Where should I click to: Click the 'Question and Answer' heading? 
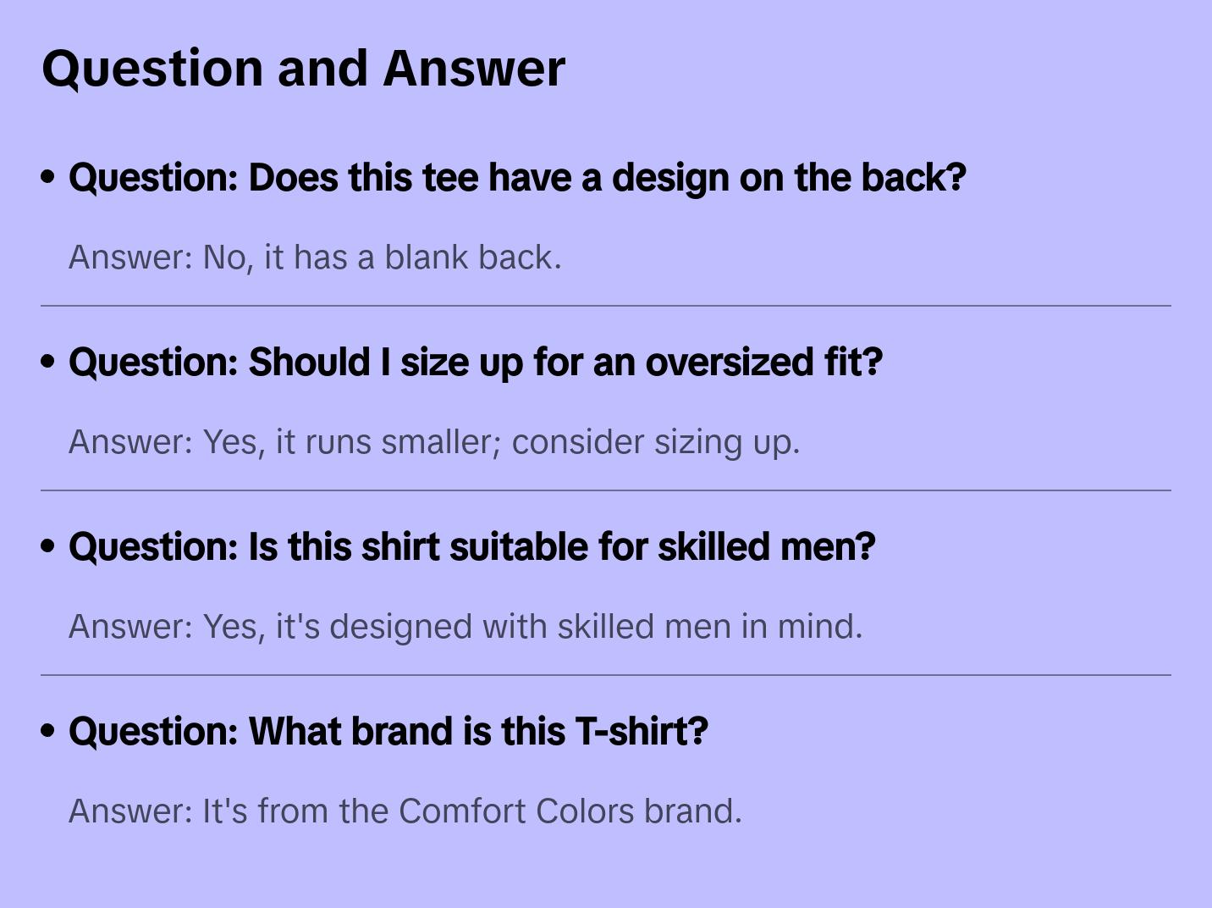coord(303,68)
